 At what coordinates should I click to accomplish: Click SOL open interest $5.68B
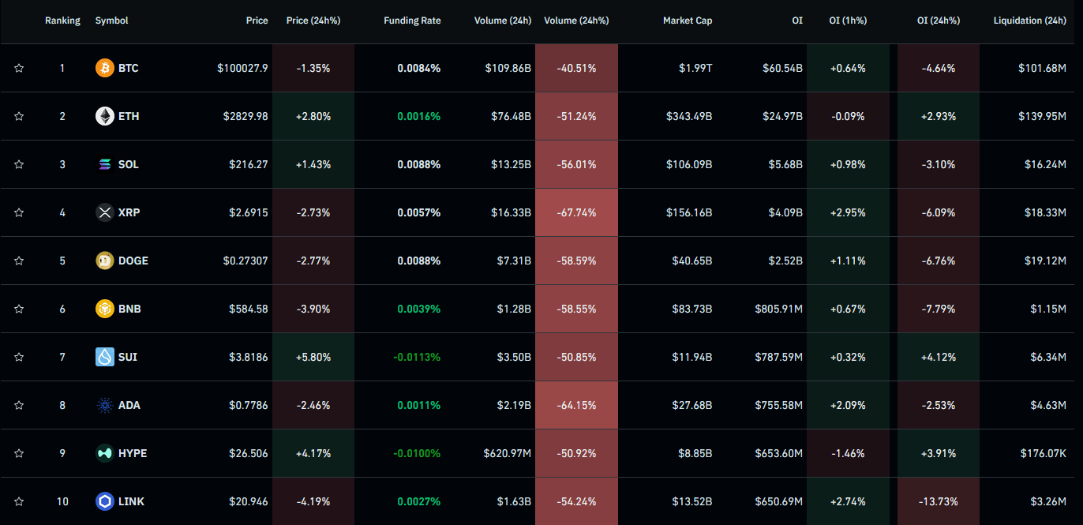click(x=782, y=165)
